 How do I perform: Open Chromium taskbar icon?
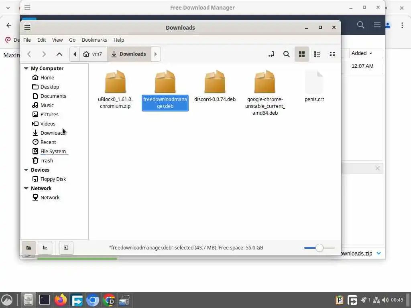[x=93, y=300]
